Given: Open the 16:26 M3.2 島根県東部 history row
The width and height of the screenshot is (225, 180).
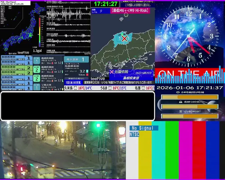Looking at the screenshot, I should click(x=17, y=58).
